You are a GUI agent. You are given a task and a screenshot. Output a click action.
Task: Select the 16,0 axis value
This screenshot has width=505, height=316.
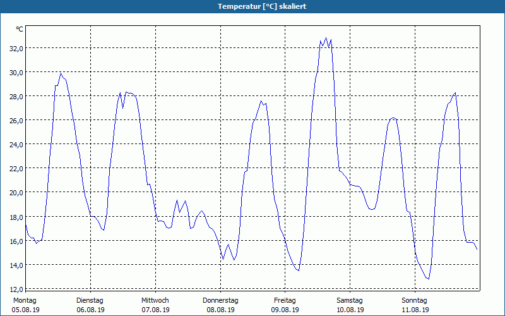pos(16,241)
